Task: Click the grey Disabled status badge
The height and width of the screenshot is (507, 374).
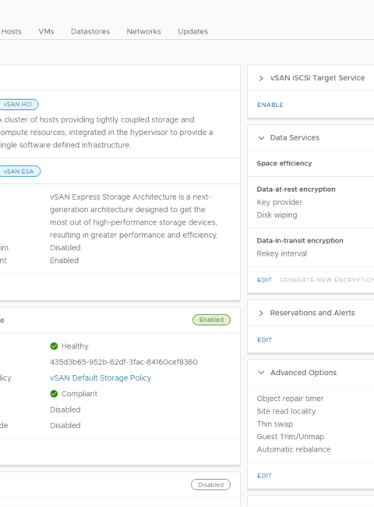Action: point(210,484)
